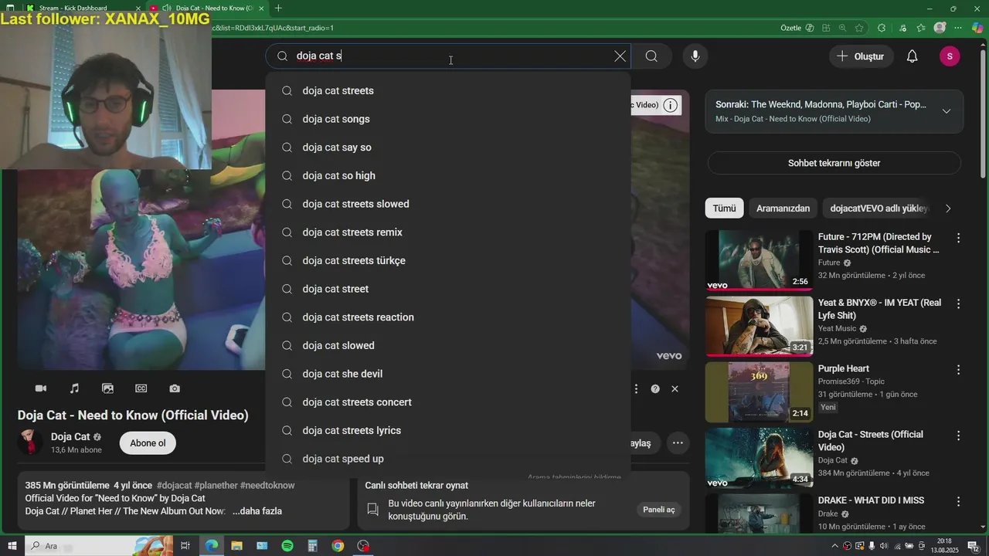Choose suggestion "doja cat streets remix"
Viewport: 989px width, 556px height.
pos(448,232)
